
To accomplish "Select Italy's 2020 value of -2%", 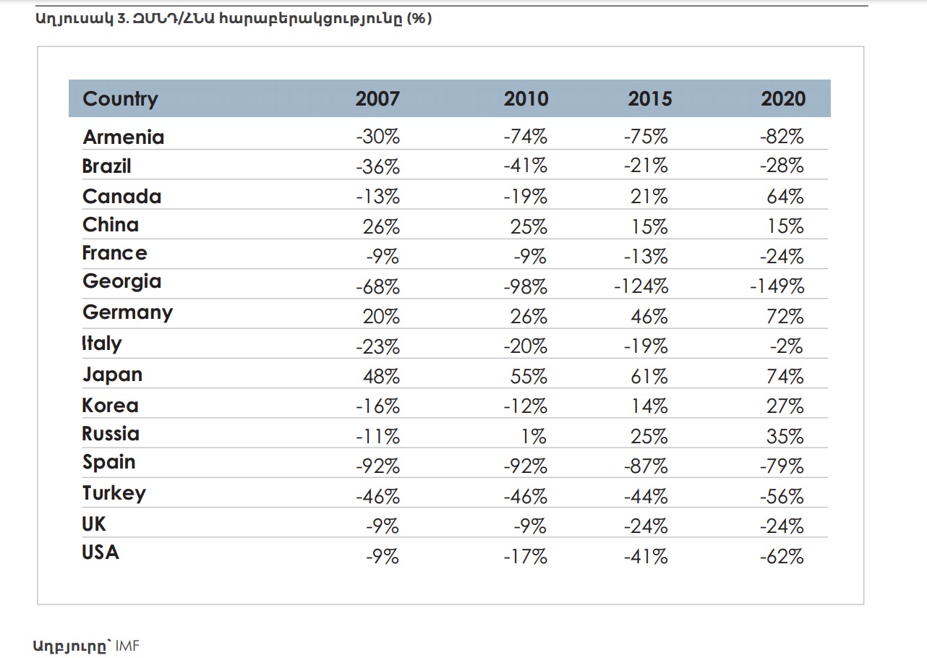I will point(786,346).
